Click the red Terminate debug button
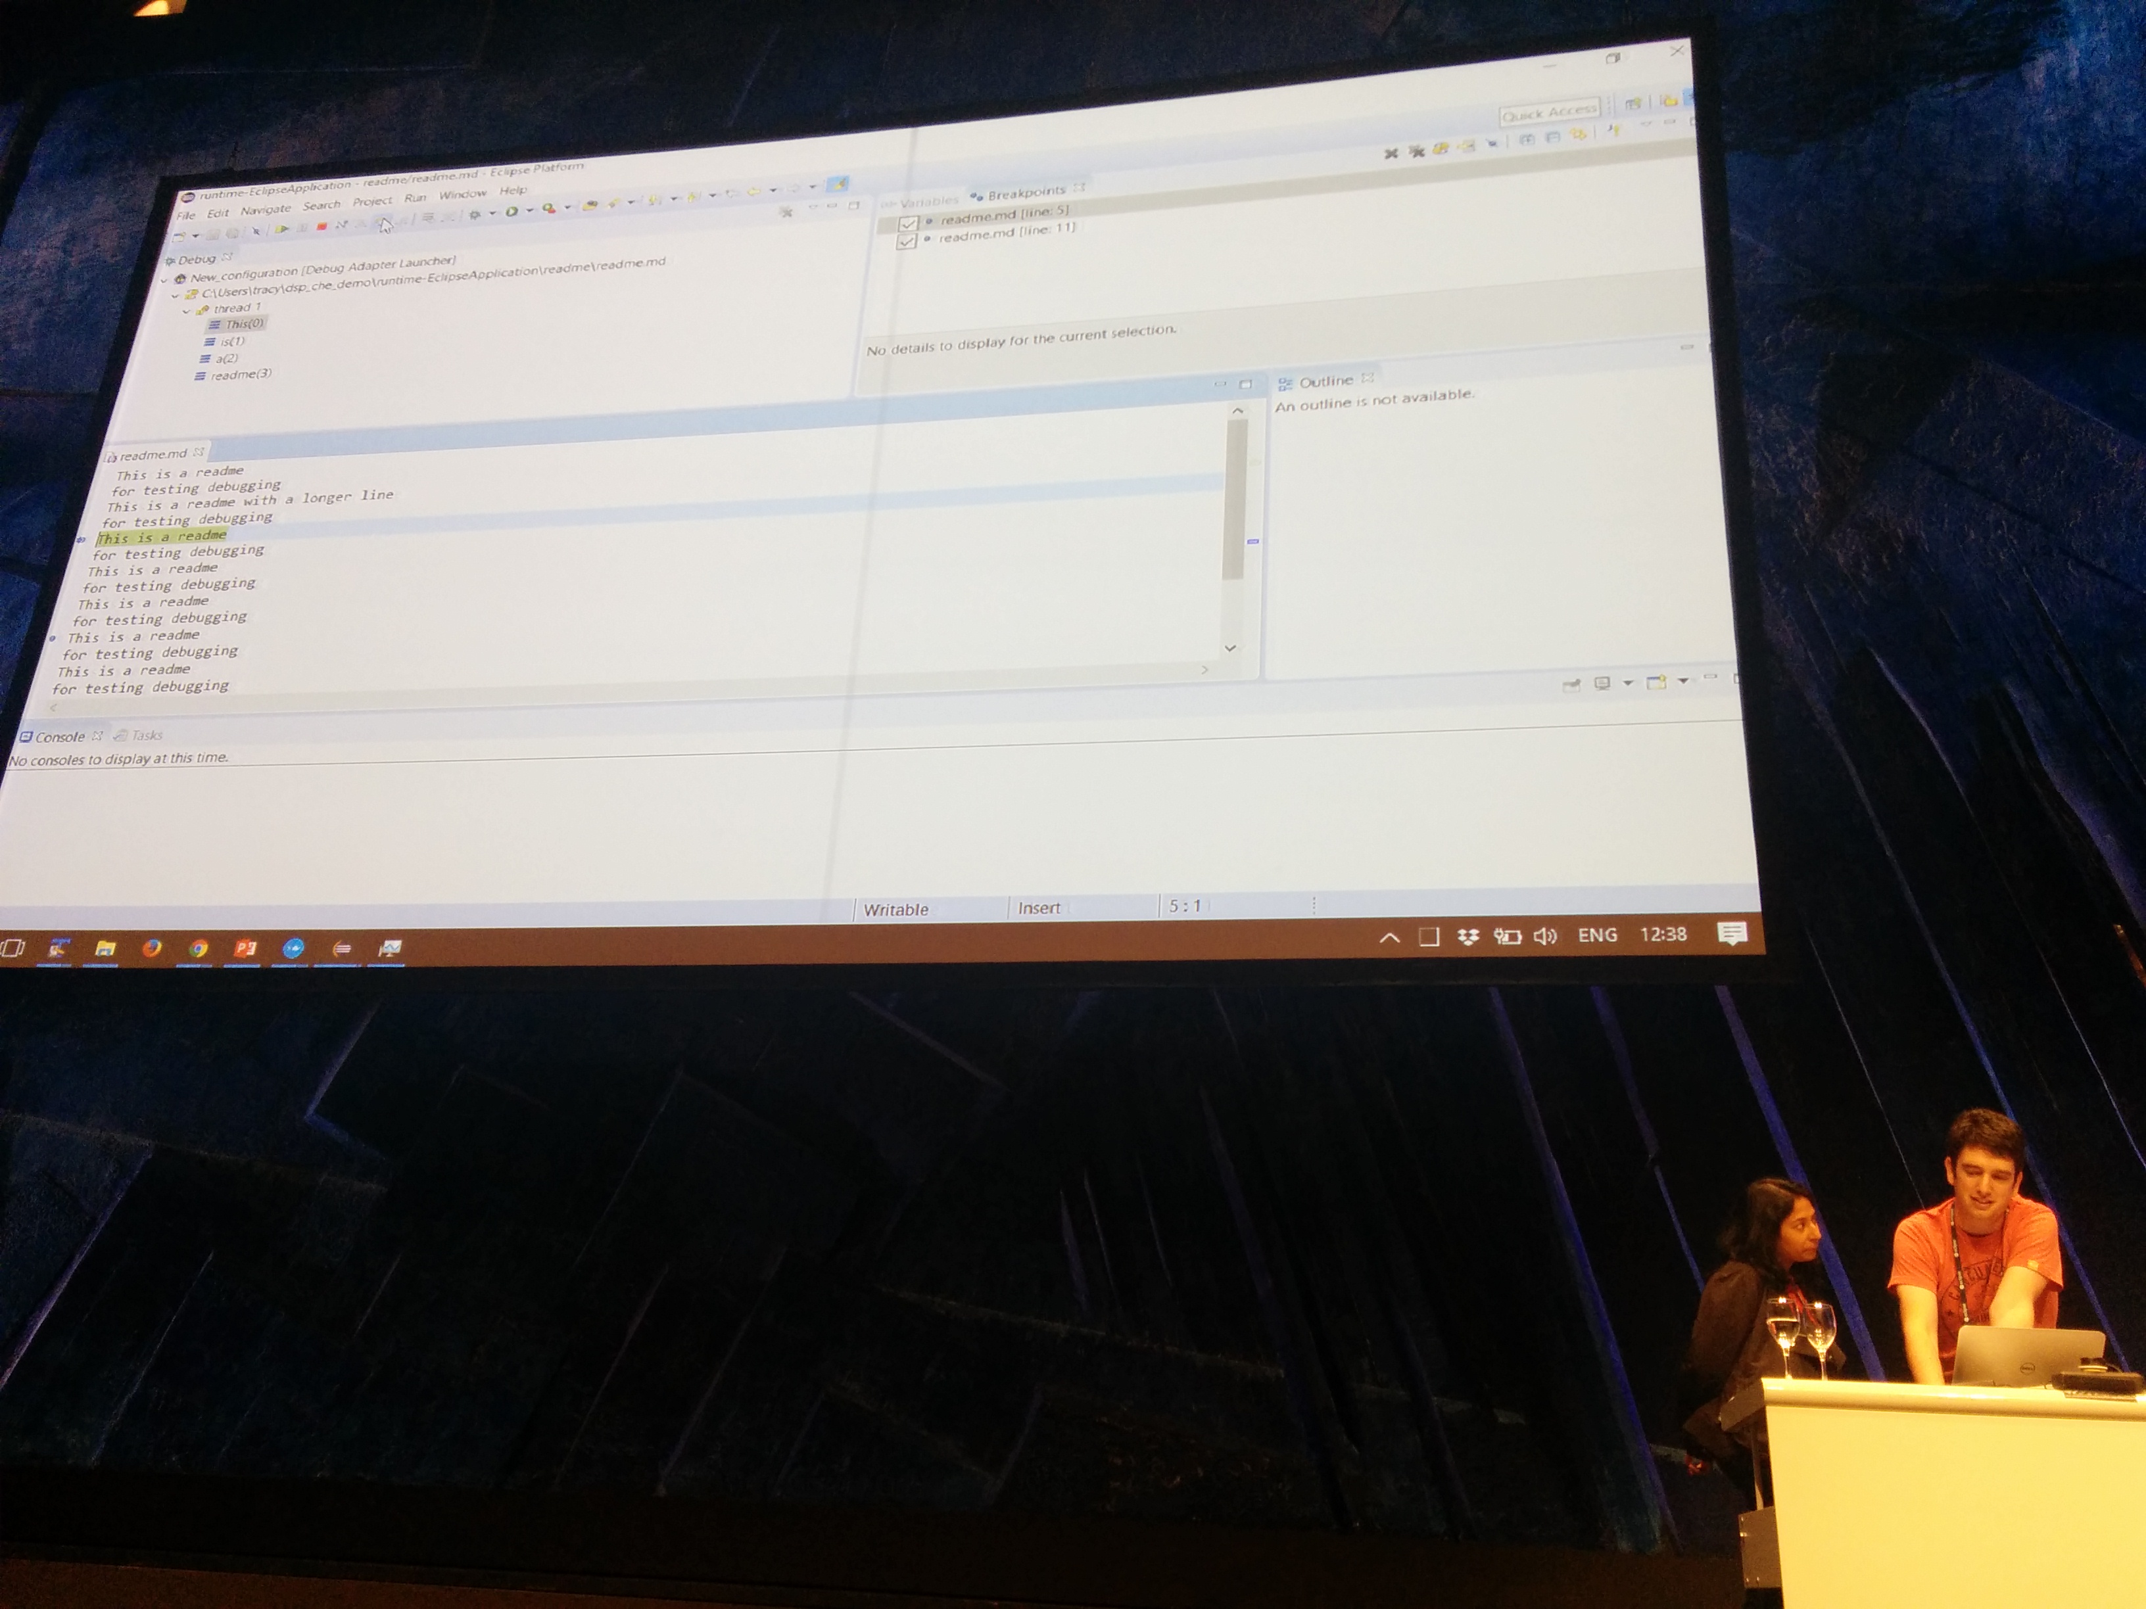This screenshot has width=2146, height=1609. pyautogui.click(x=322, y=227)
